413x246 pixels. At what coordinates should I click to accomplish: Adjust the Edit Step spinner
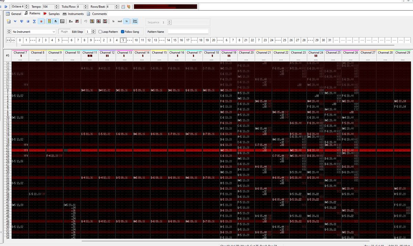point(93,32)
